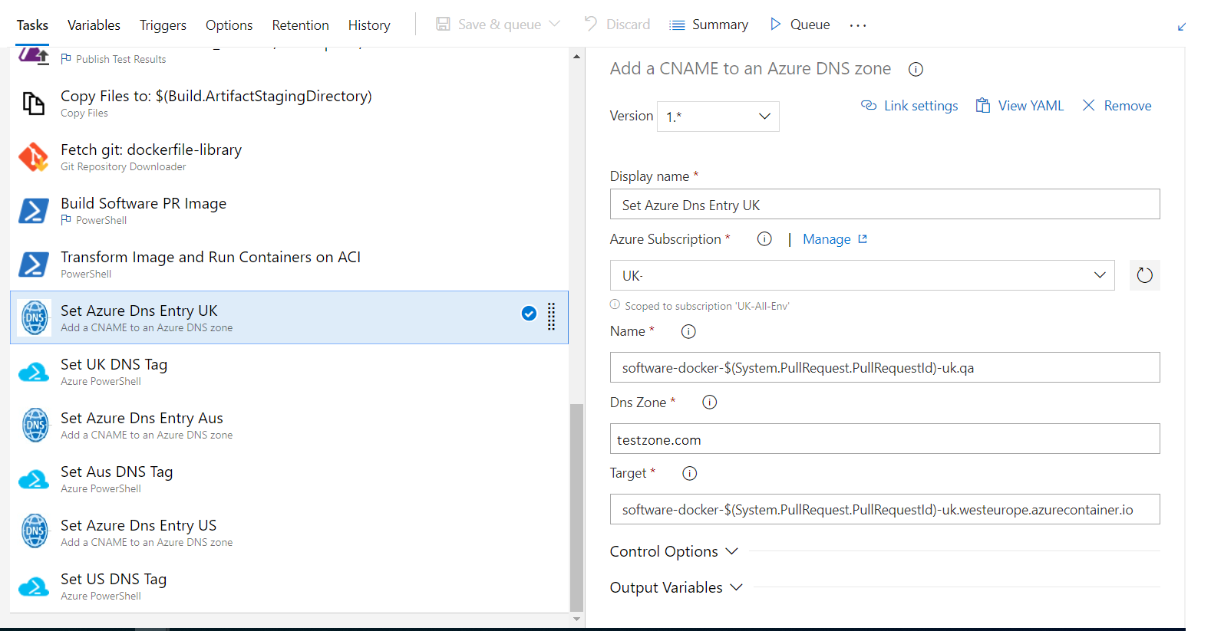This screenshot has width=1211, height=631.
Task: Switch to the Retention tab
Action: click(300, 25)
